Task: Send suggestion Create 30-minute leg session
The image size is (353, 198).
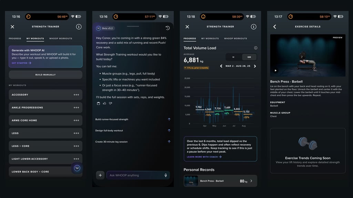Action: click(133, 142)
